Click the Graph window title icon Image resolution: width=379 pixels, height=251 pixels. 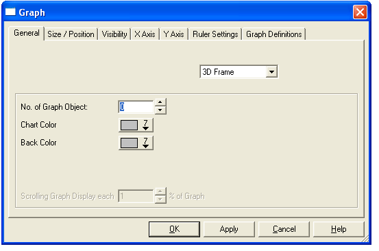click(x=10, y=12)
